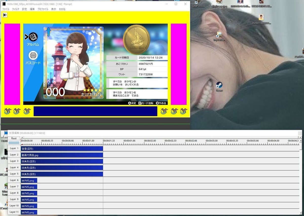
Task: Open the ファイル menu
Action: (6, 9)
